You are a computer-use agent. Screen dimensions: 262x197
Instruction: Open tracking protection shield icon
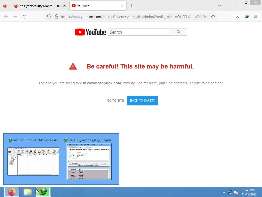pos(49,17)
